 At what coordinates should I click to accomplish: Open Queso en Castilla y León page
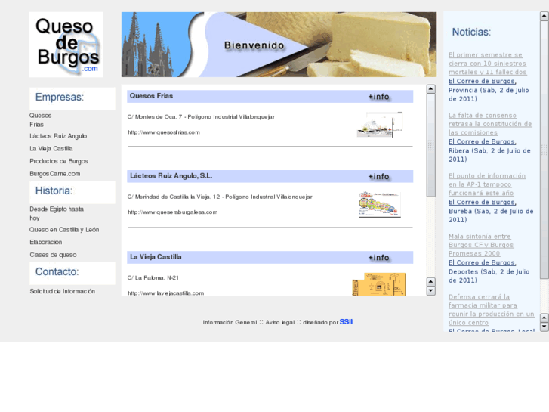pyautogui.click(x=64, y=230)
